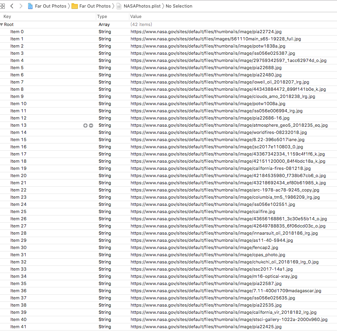Screen dimensions: 337x333
Task: Click the fencap2.jpg URL value
Action: coord(204,247)
